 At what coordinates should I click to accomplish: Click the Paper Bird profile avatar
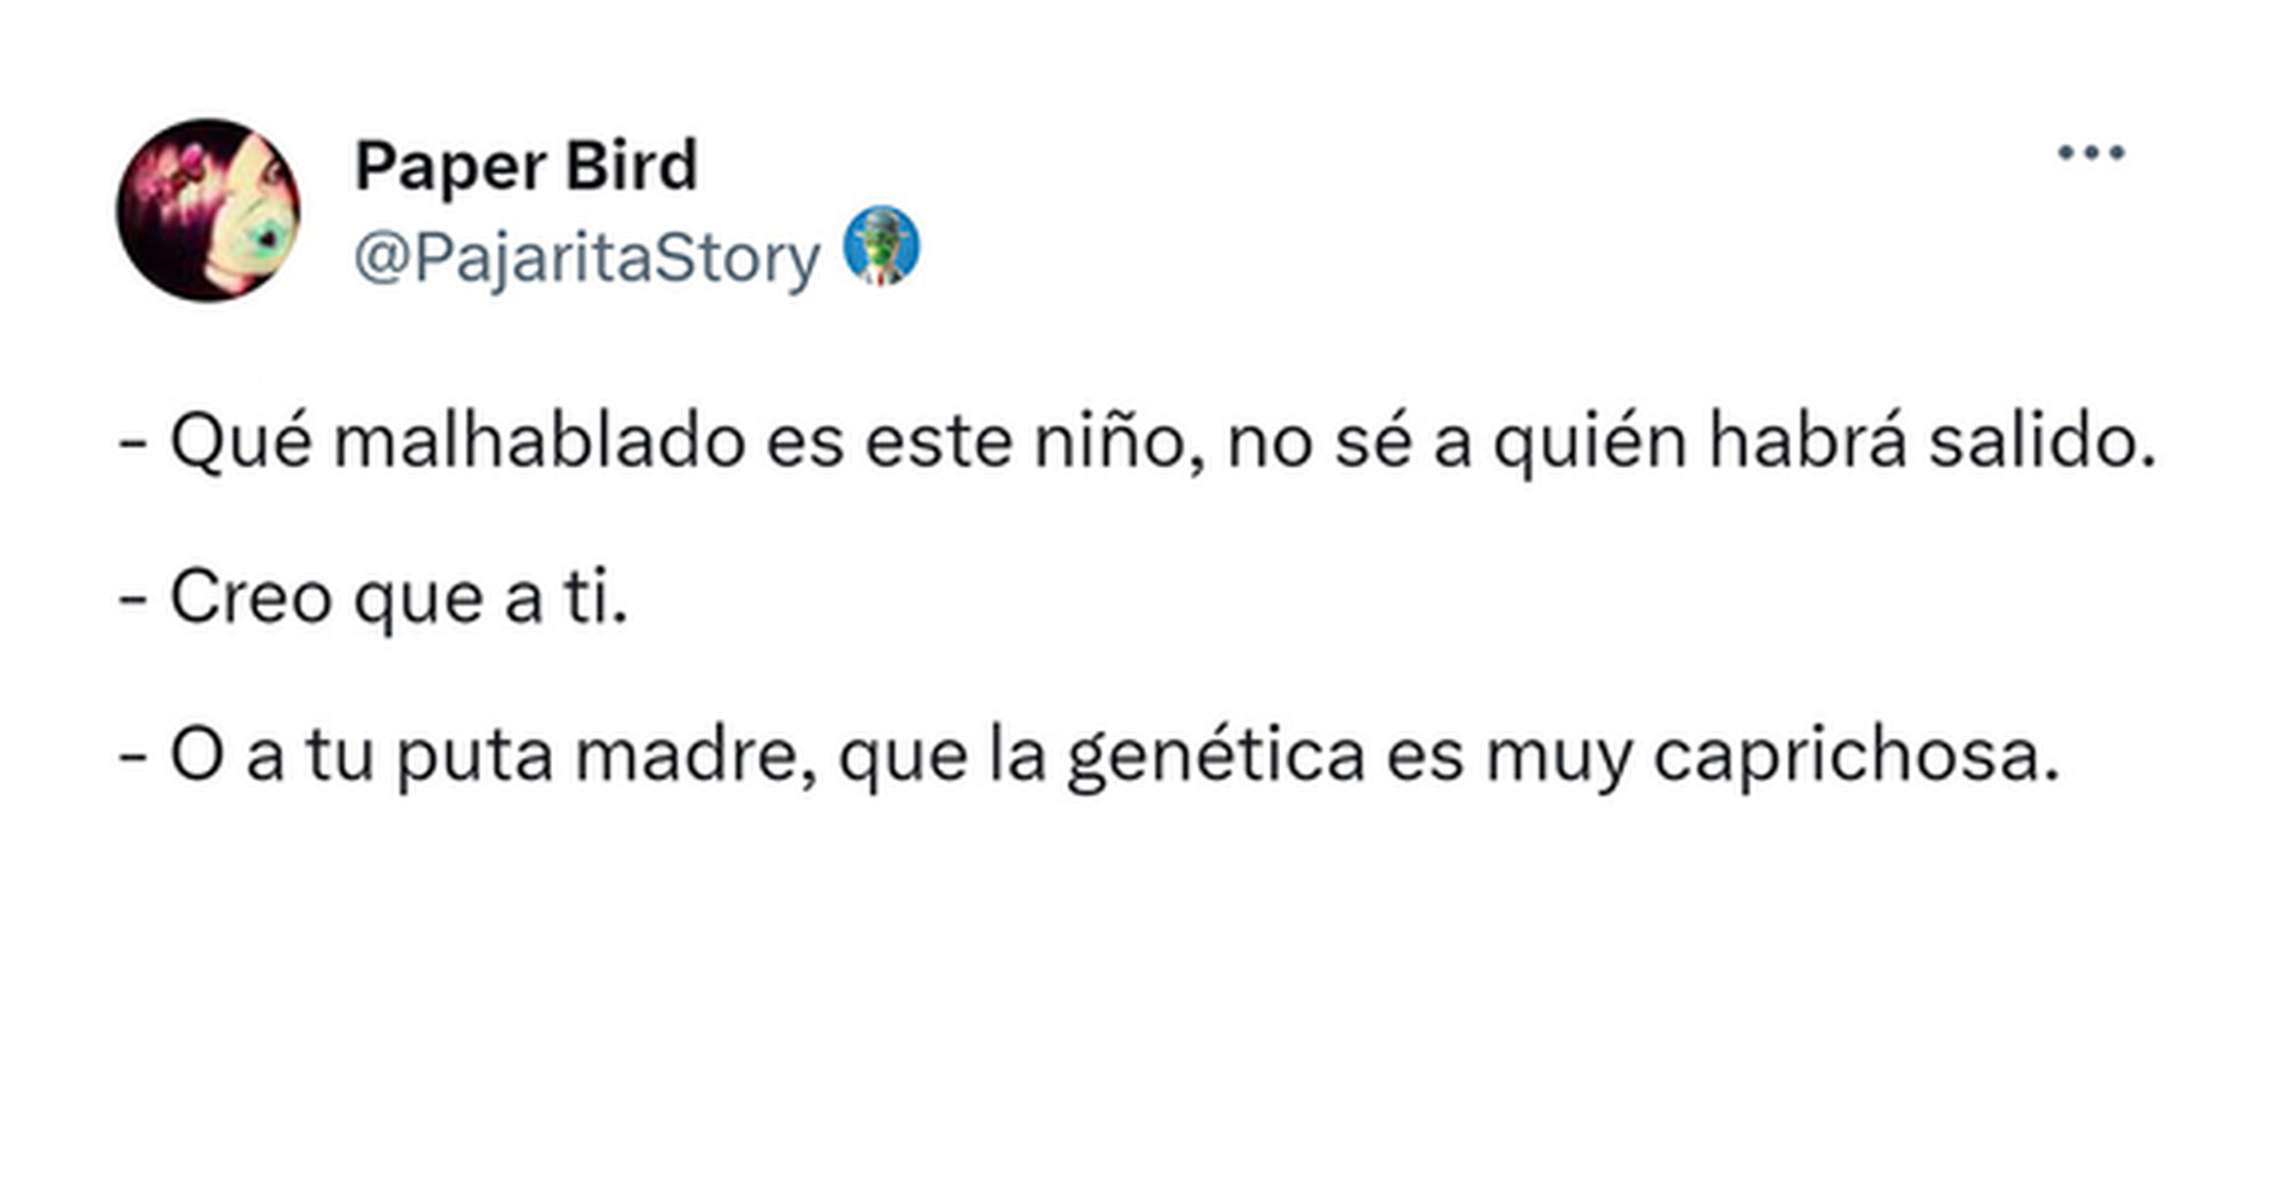pyautogui.click(x=208, y=210)
